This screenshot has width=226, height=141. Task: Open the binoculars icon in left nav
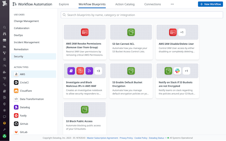click(5, 34)
